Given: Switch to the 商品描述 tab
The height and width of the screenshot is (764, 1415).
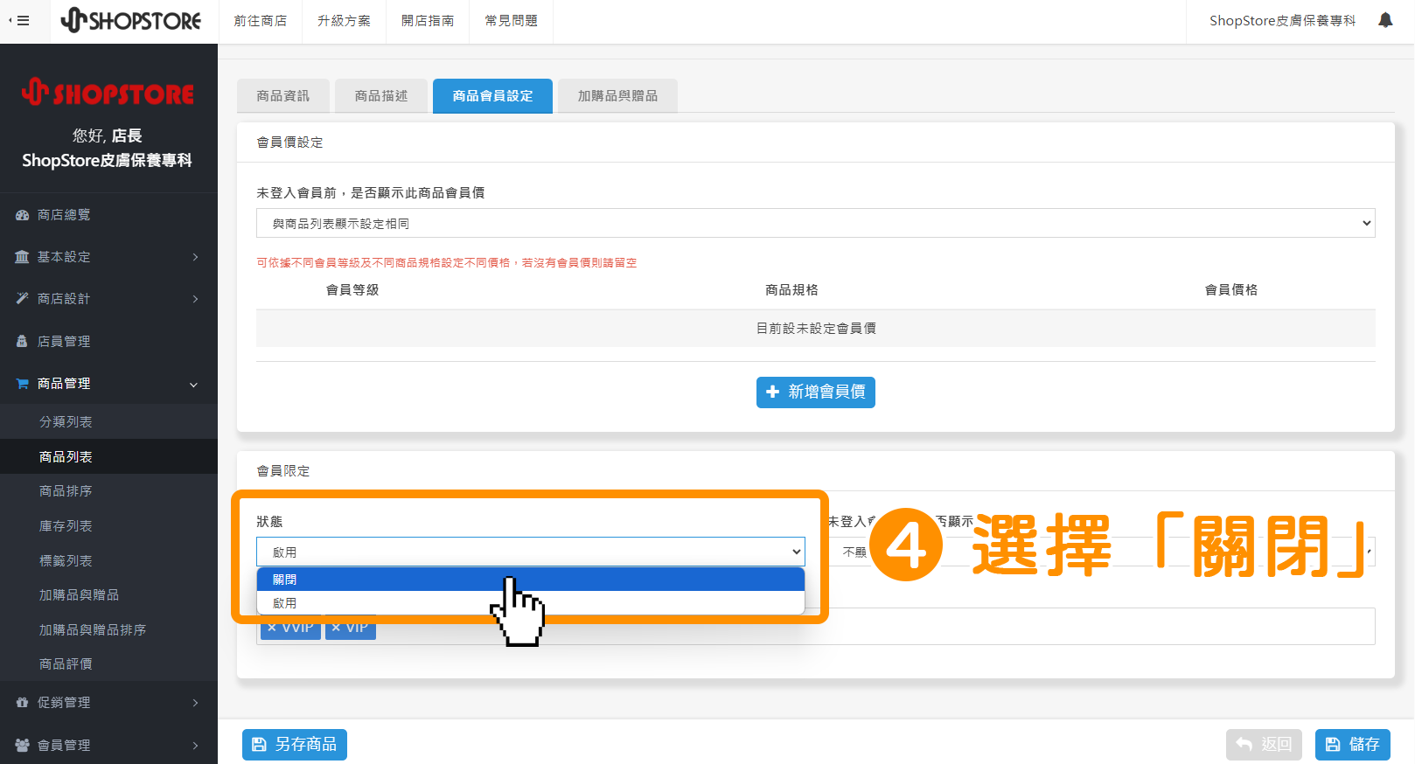Looking at the screenshot, I should point(381,96).
